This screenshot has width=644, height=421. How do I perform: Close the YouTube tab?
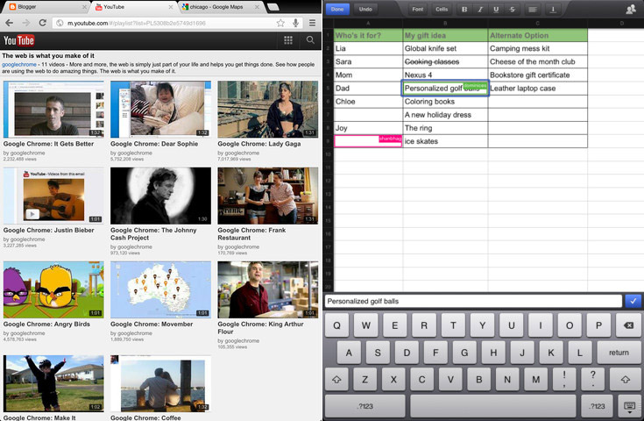coord(171,7)
